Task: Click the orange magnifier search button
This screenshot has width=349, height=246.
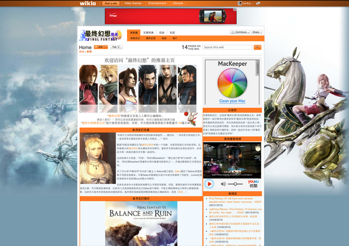Action: coord(257,47)
